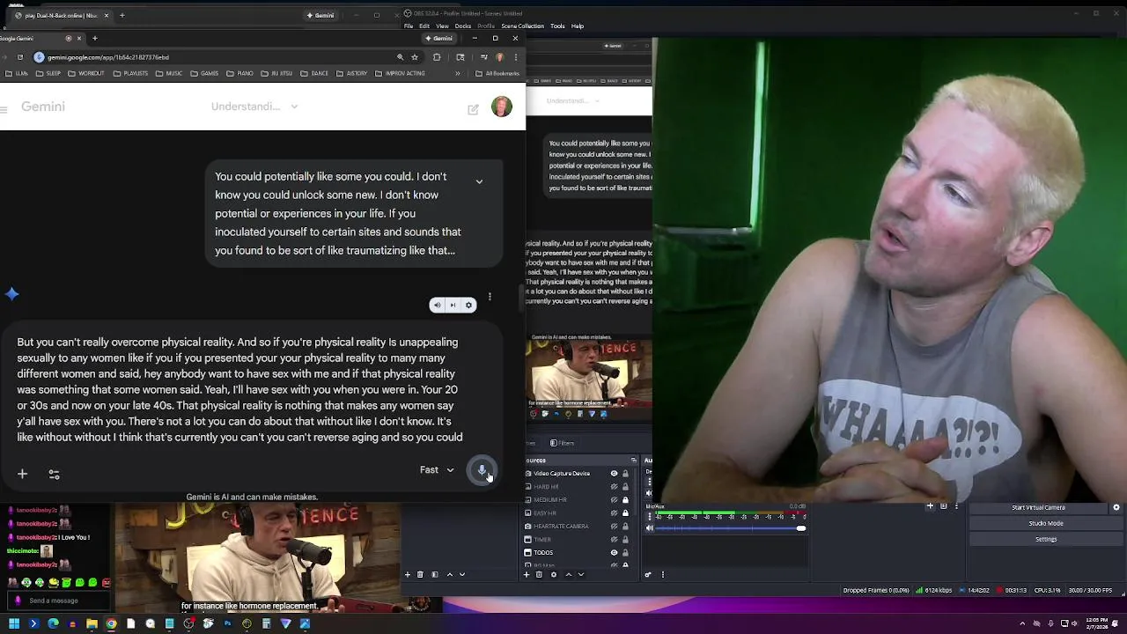Image resolution: width=1127 pixels, height=634 pixels.
Task: Float the Sources dock with its icon
Action: [x=633, y=461]
